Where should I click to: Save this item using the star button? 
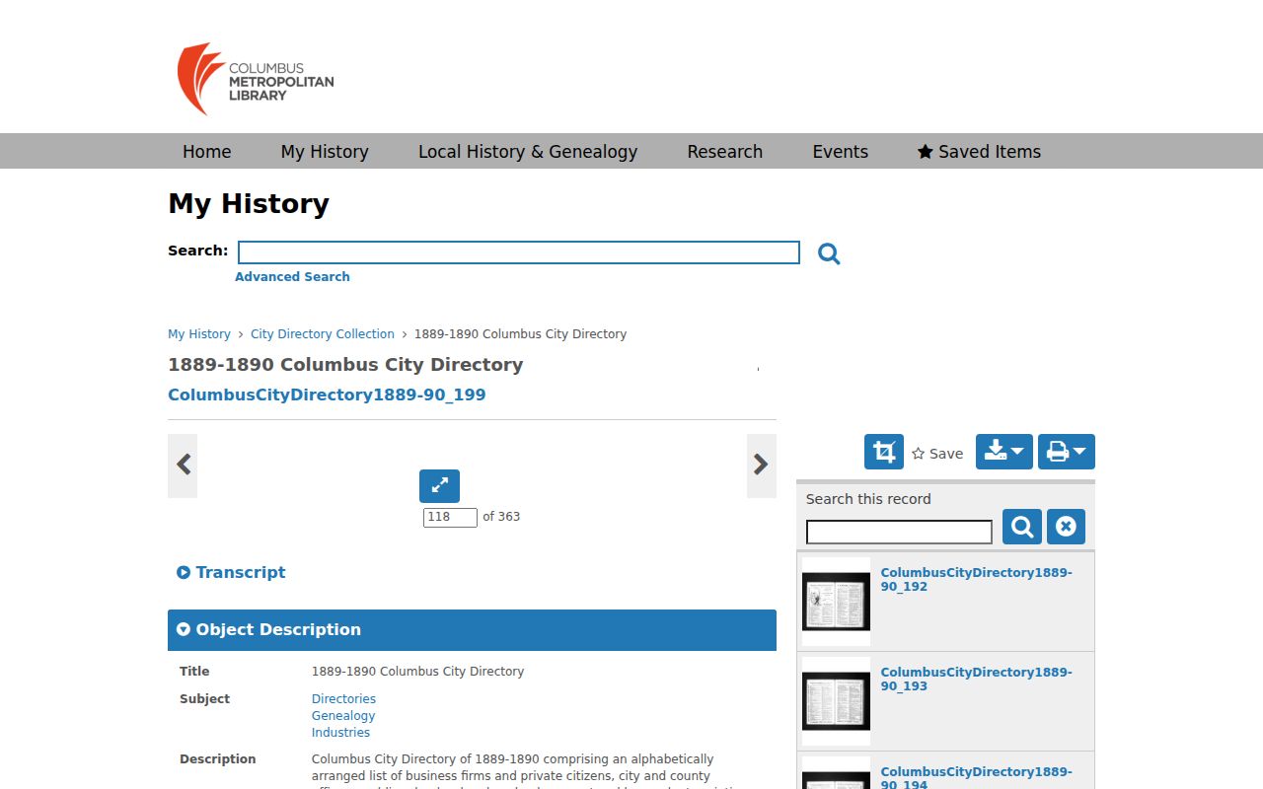click(937, 454)
